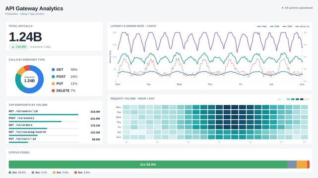Click the "PUT /v1/cart/:id" endpoint row
Image resolution: width=318 pixels, height=178 pixels.
pos(55,140)
